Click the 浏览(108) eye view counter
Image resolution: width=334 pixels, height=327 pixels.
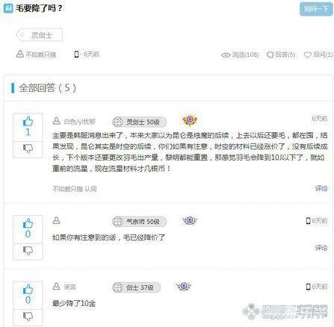tap(240, 54)
